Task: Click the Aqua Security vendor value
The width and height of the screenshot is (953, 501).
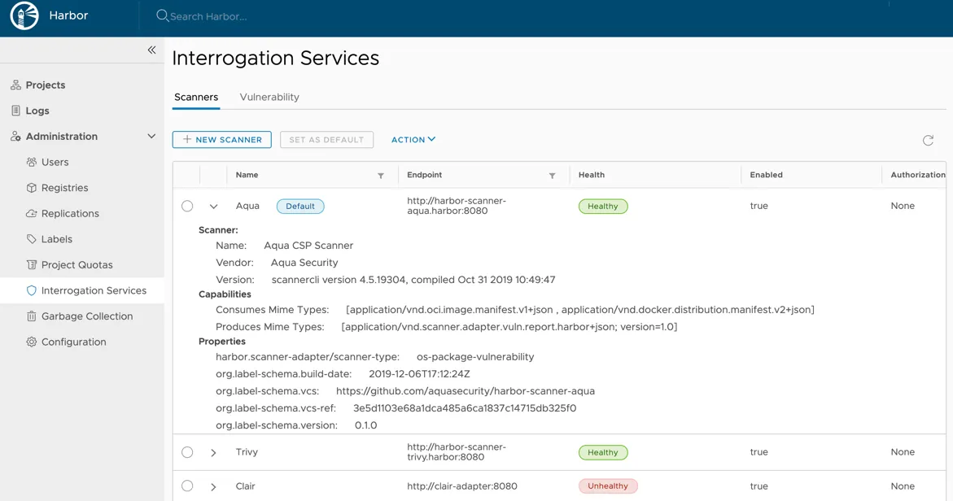Action: coord(304,263)
